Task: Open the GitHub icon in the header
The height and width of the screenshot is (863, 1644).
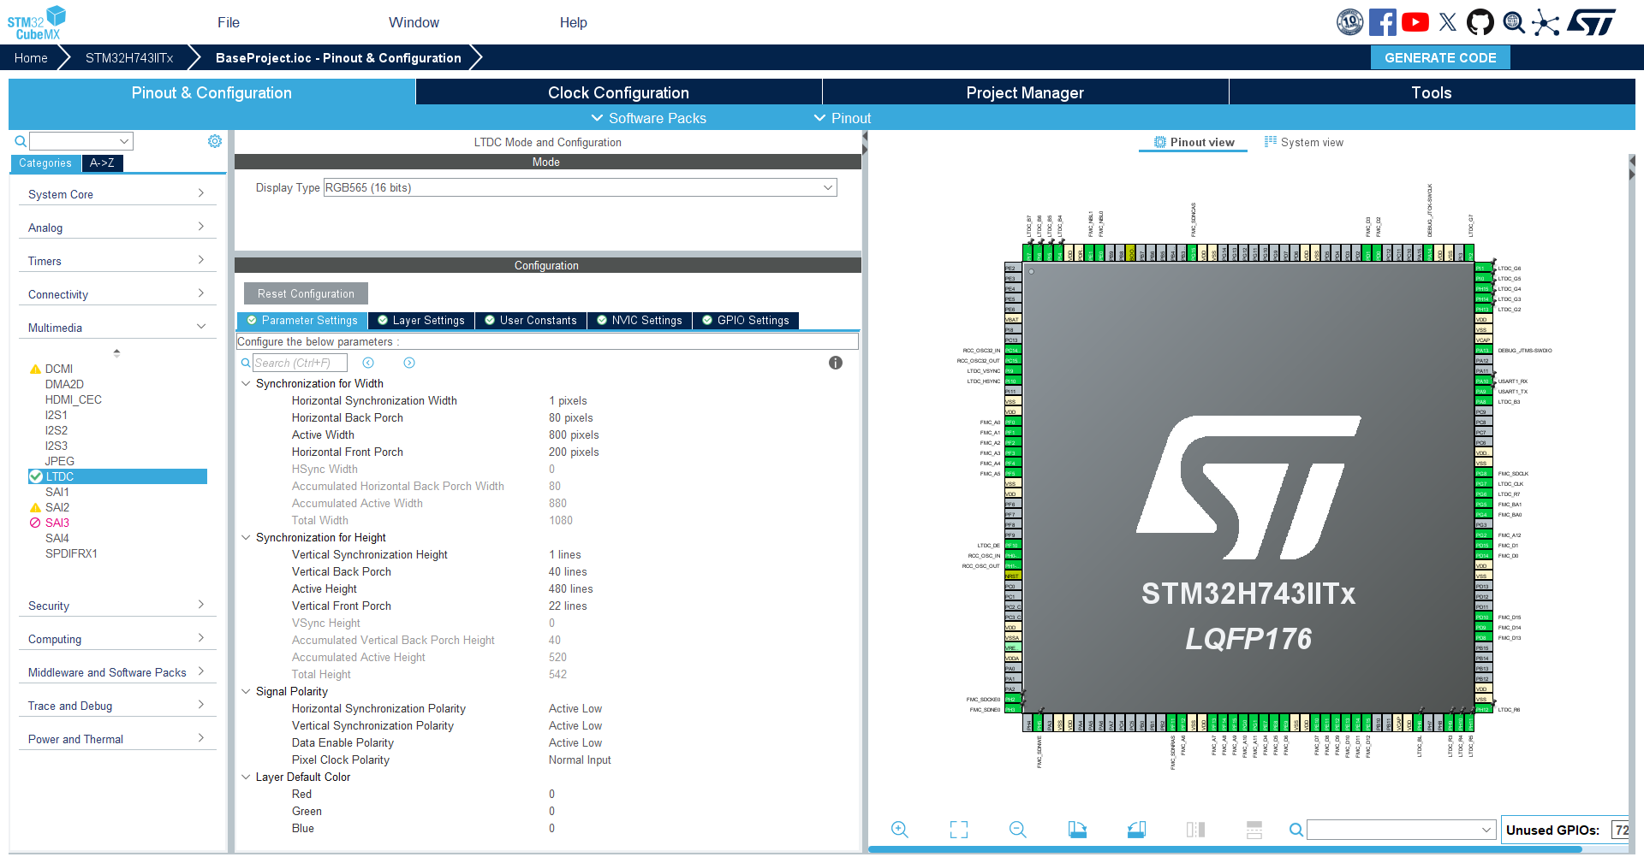Action: pos(1480,22)
